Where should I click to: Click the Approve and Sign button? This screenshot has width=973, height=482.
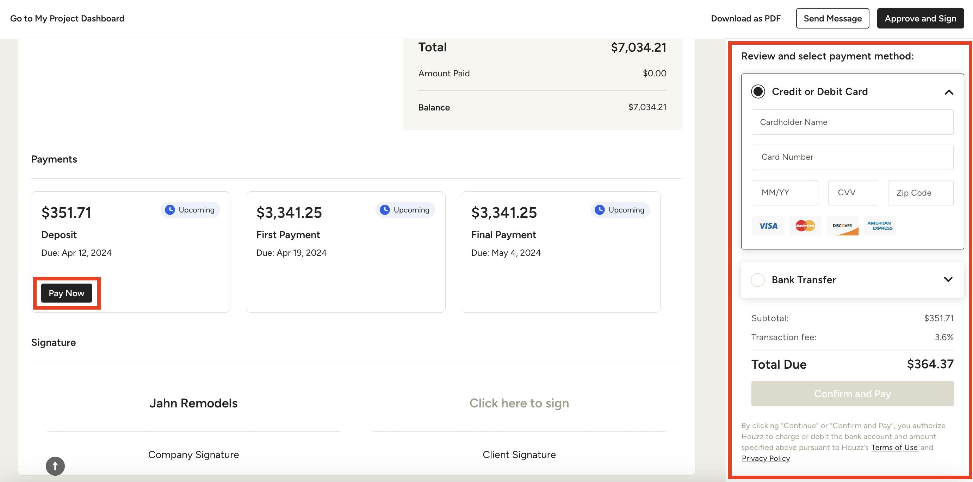click(x=921, y=18)
